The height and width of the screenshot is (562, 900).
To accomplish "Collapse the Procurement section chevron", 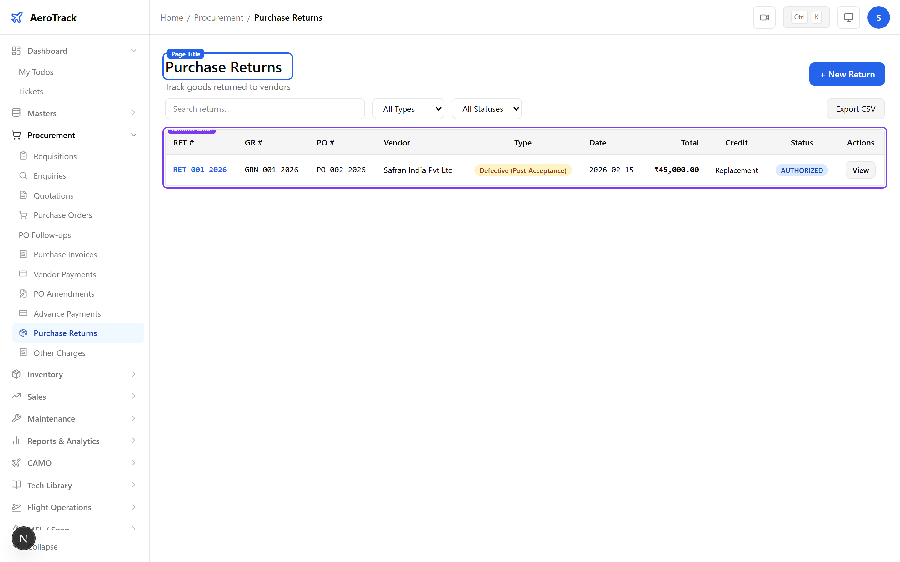I will click(x=134, y=135).
